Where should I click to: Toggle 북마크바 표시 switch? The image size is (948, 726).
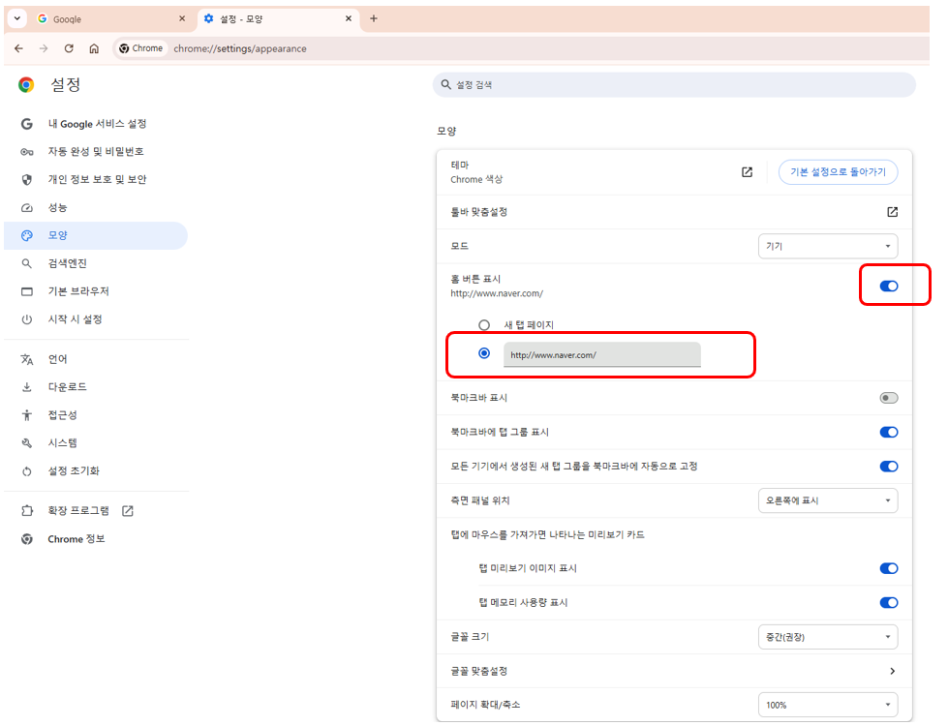click(889, 398)
